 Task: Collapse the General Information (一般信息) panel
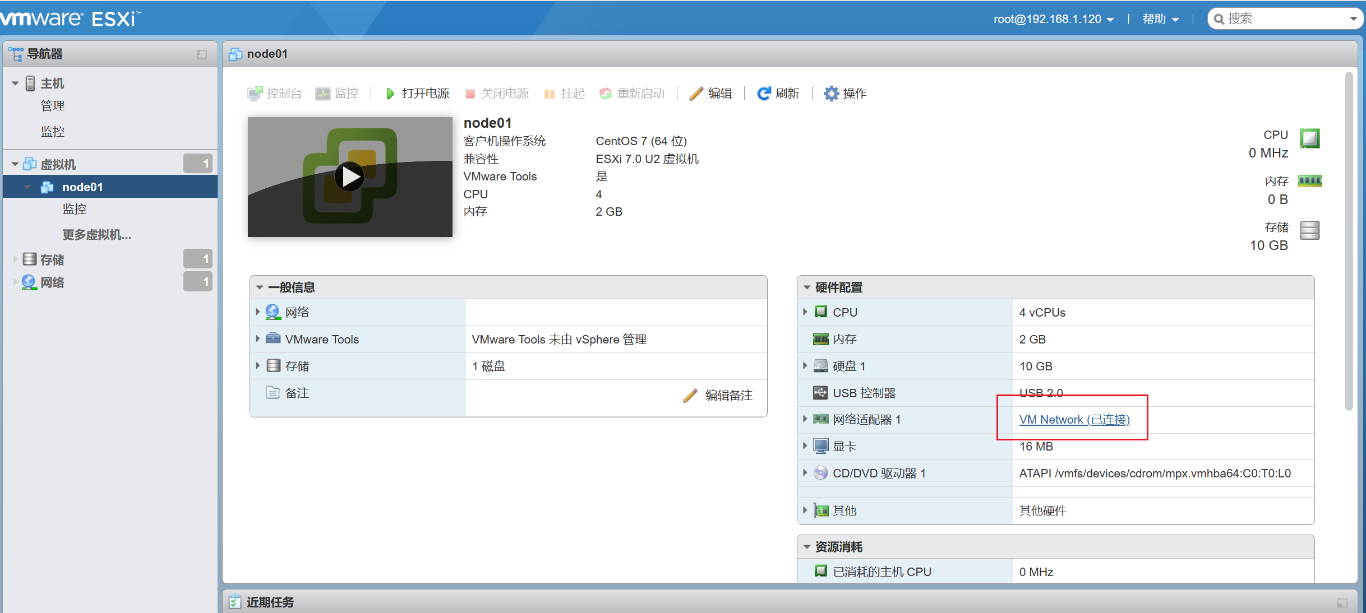click(x=260, y=287)
